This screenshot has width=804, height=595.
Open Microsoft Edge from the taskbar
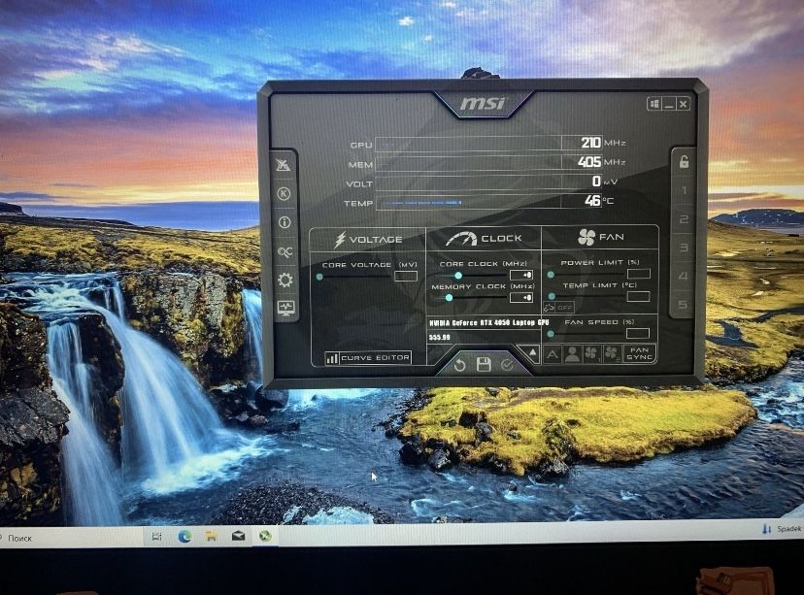tap(184, 536)
